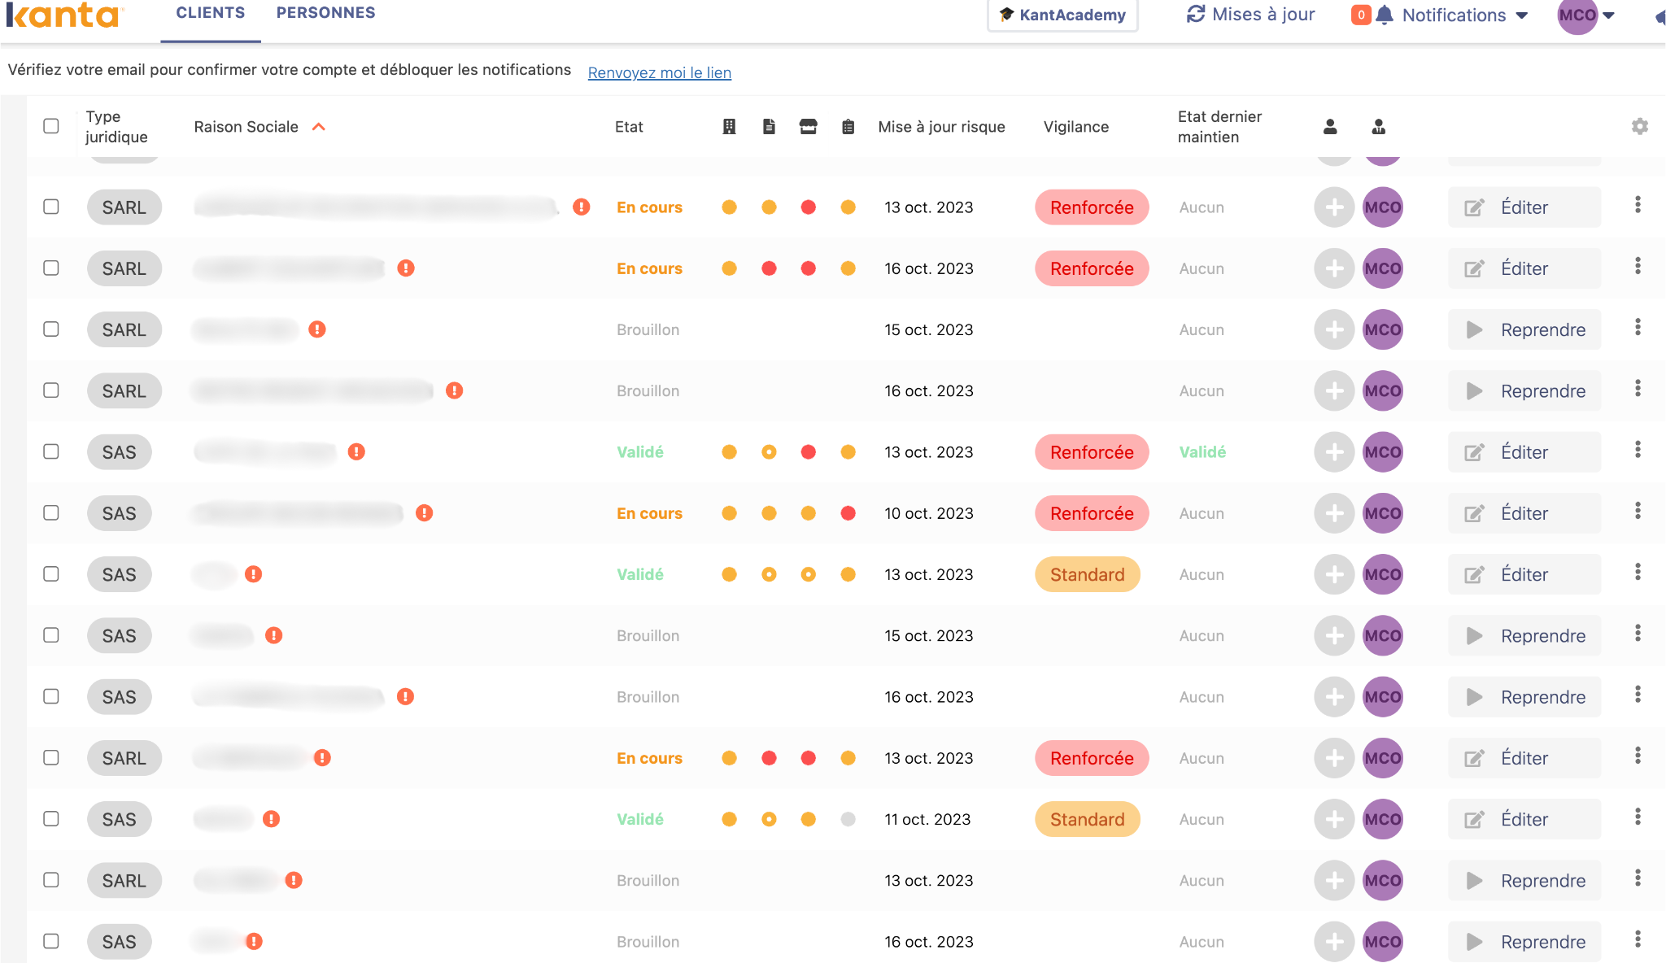Click the building icon column header
Screen dimensions: 1666x963
(729, 126)
